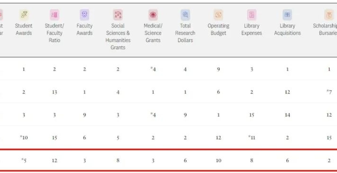Select the Faculty Awards badge icon
The width and height of the screenshot is (337, 173).
pos(84,15)
